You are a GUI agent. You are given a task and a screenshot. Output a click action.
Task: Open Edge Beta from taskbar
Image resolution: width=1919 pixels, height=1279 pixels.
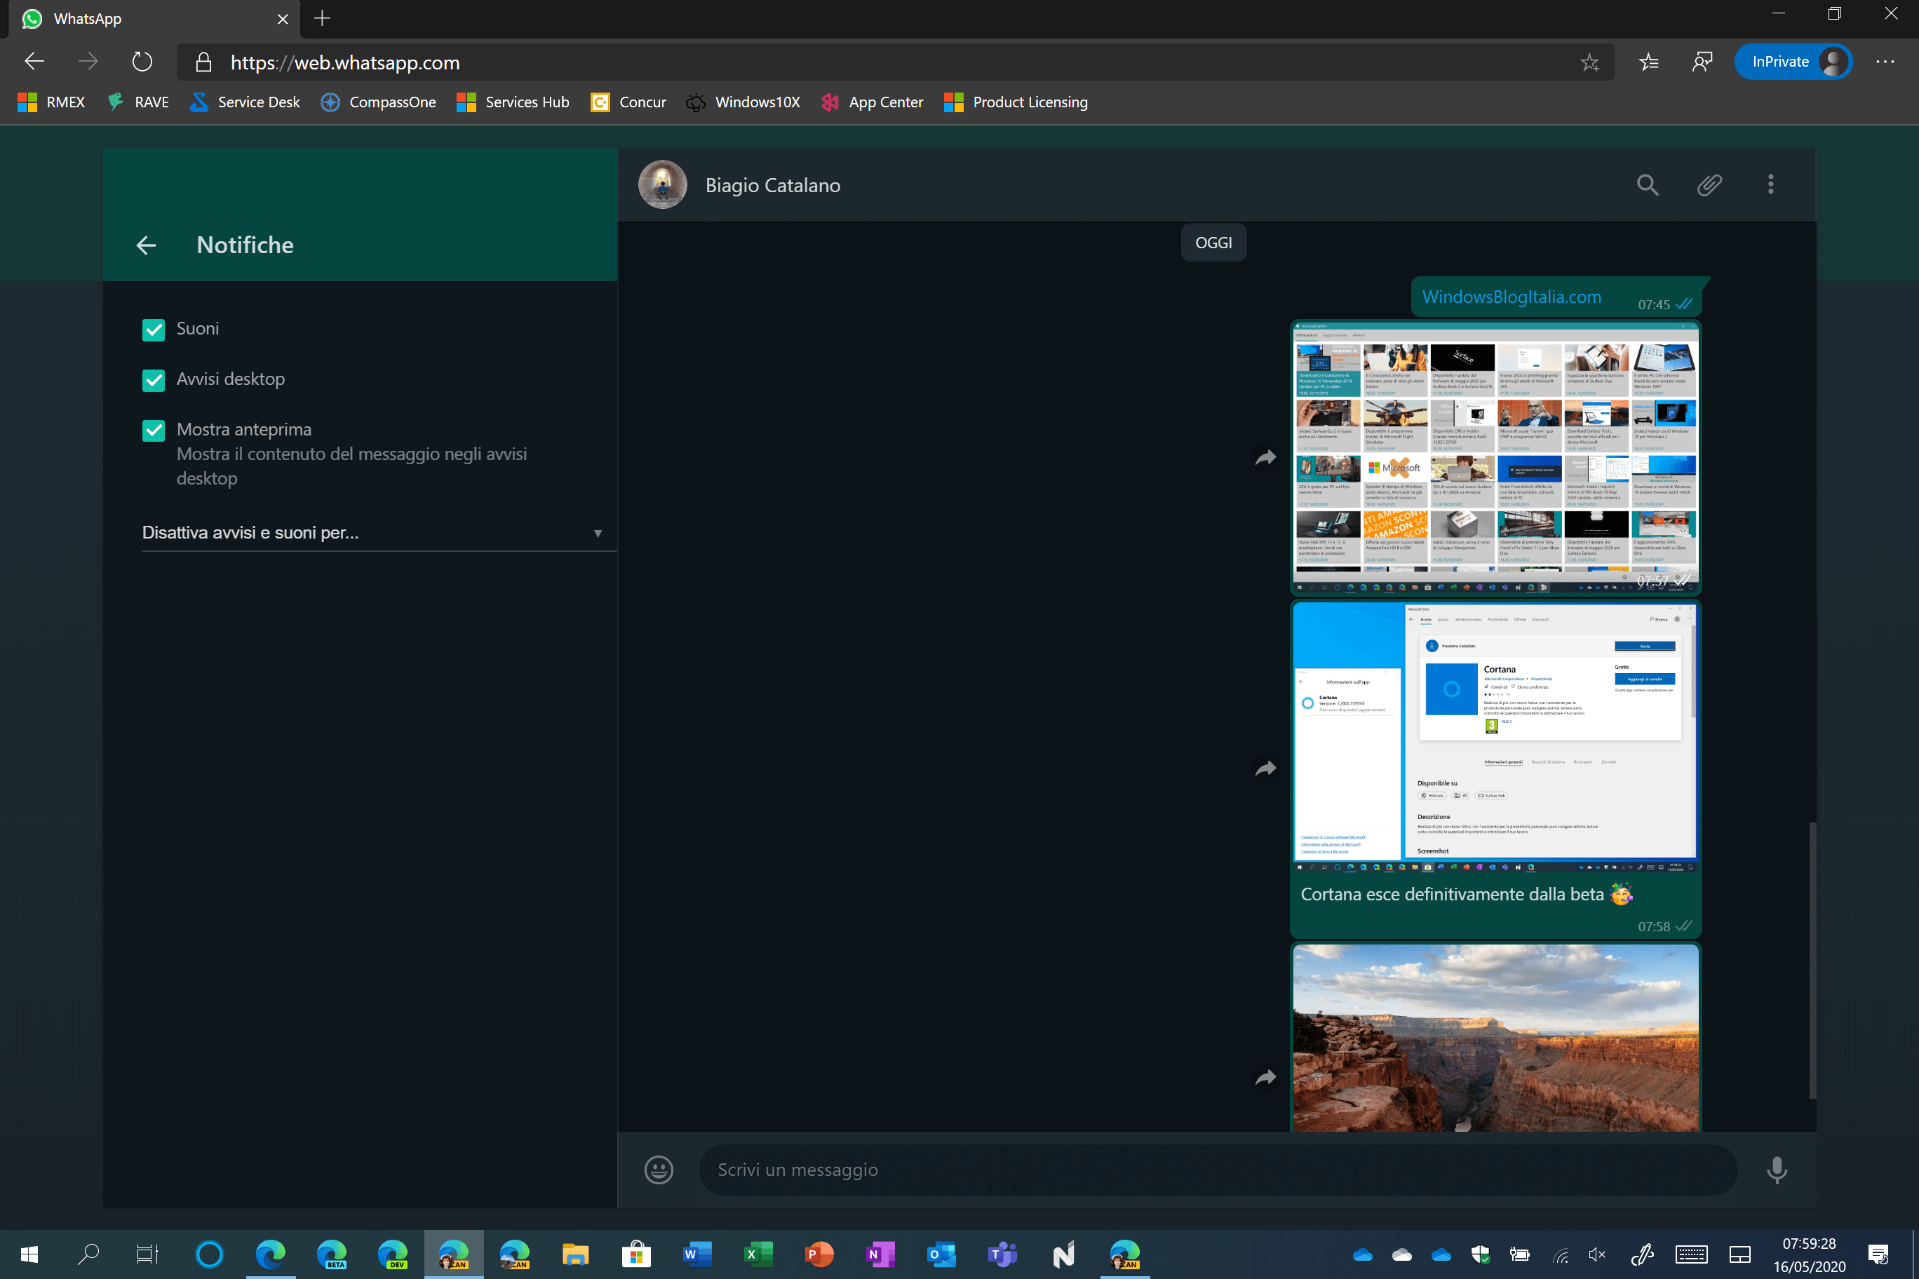pyautogui.click(x=332, y=1254)
